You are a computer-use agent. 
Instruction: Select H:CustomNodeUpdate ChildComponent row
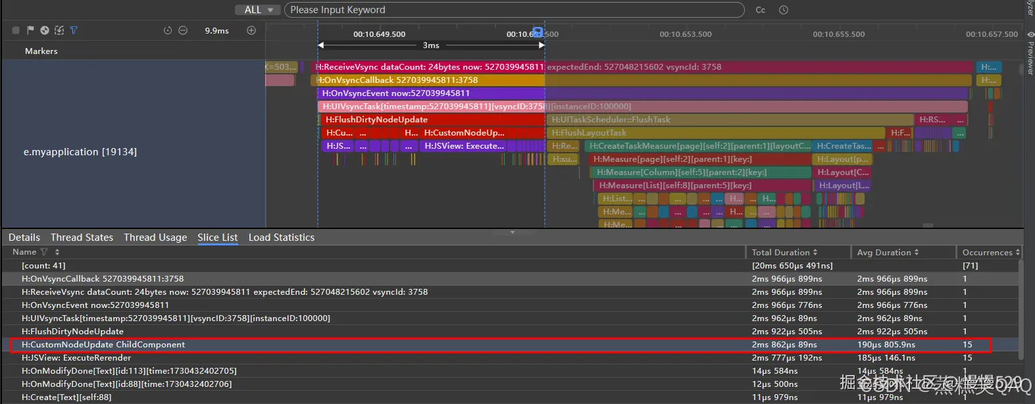[511, 345]
